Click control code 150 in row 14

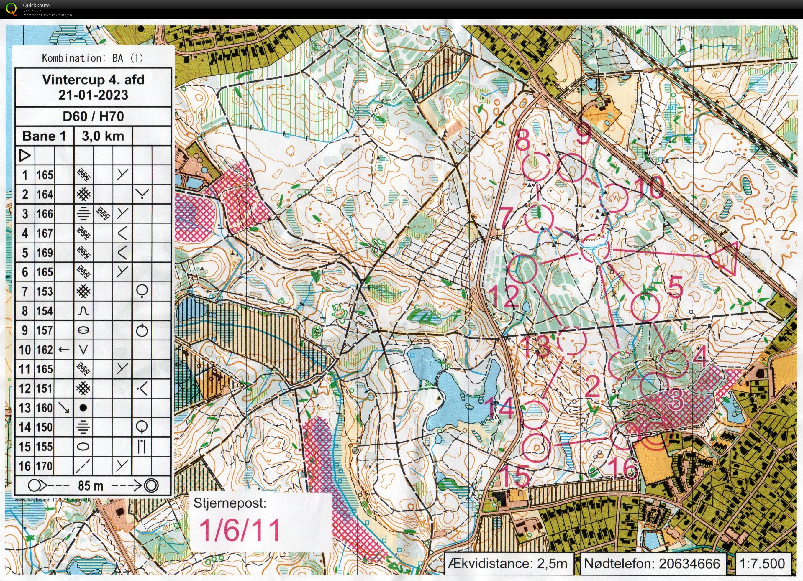[x=45, y=427]
